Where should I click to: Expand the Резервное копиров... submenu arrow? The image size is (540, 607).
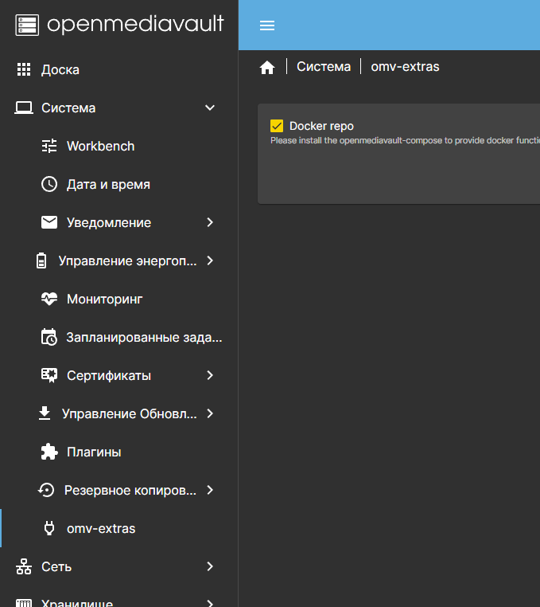(x=210, y=490)
